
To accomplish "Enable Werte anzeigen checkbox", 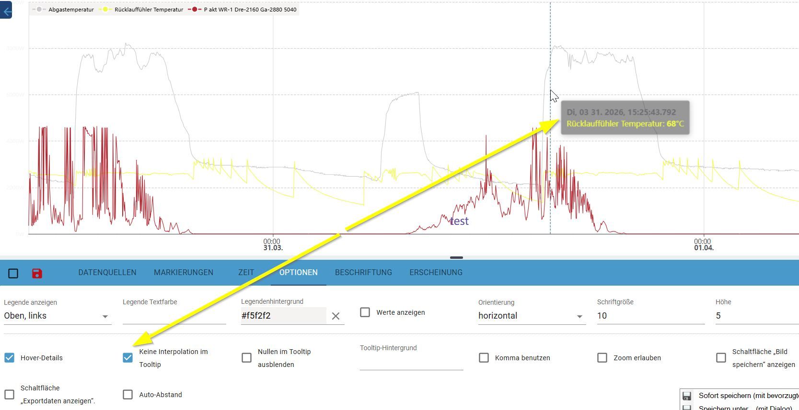I will pyautogui.click(x=365, y=312).
